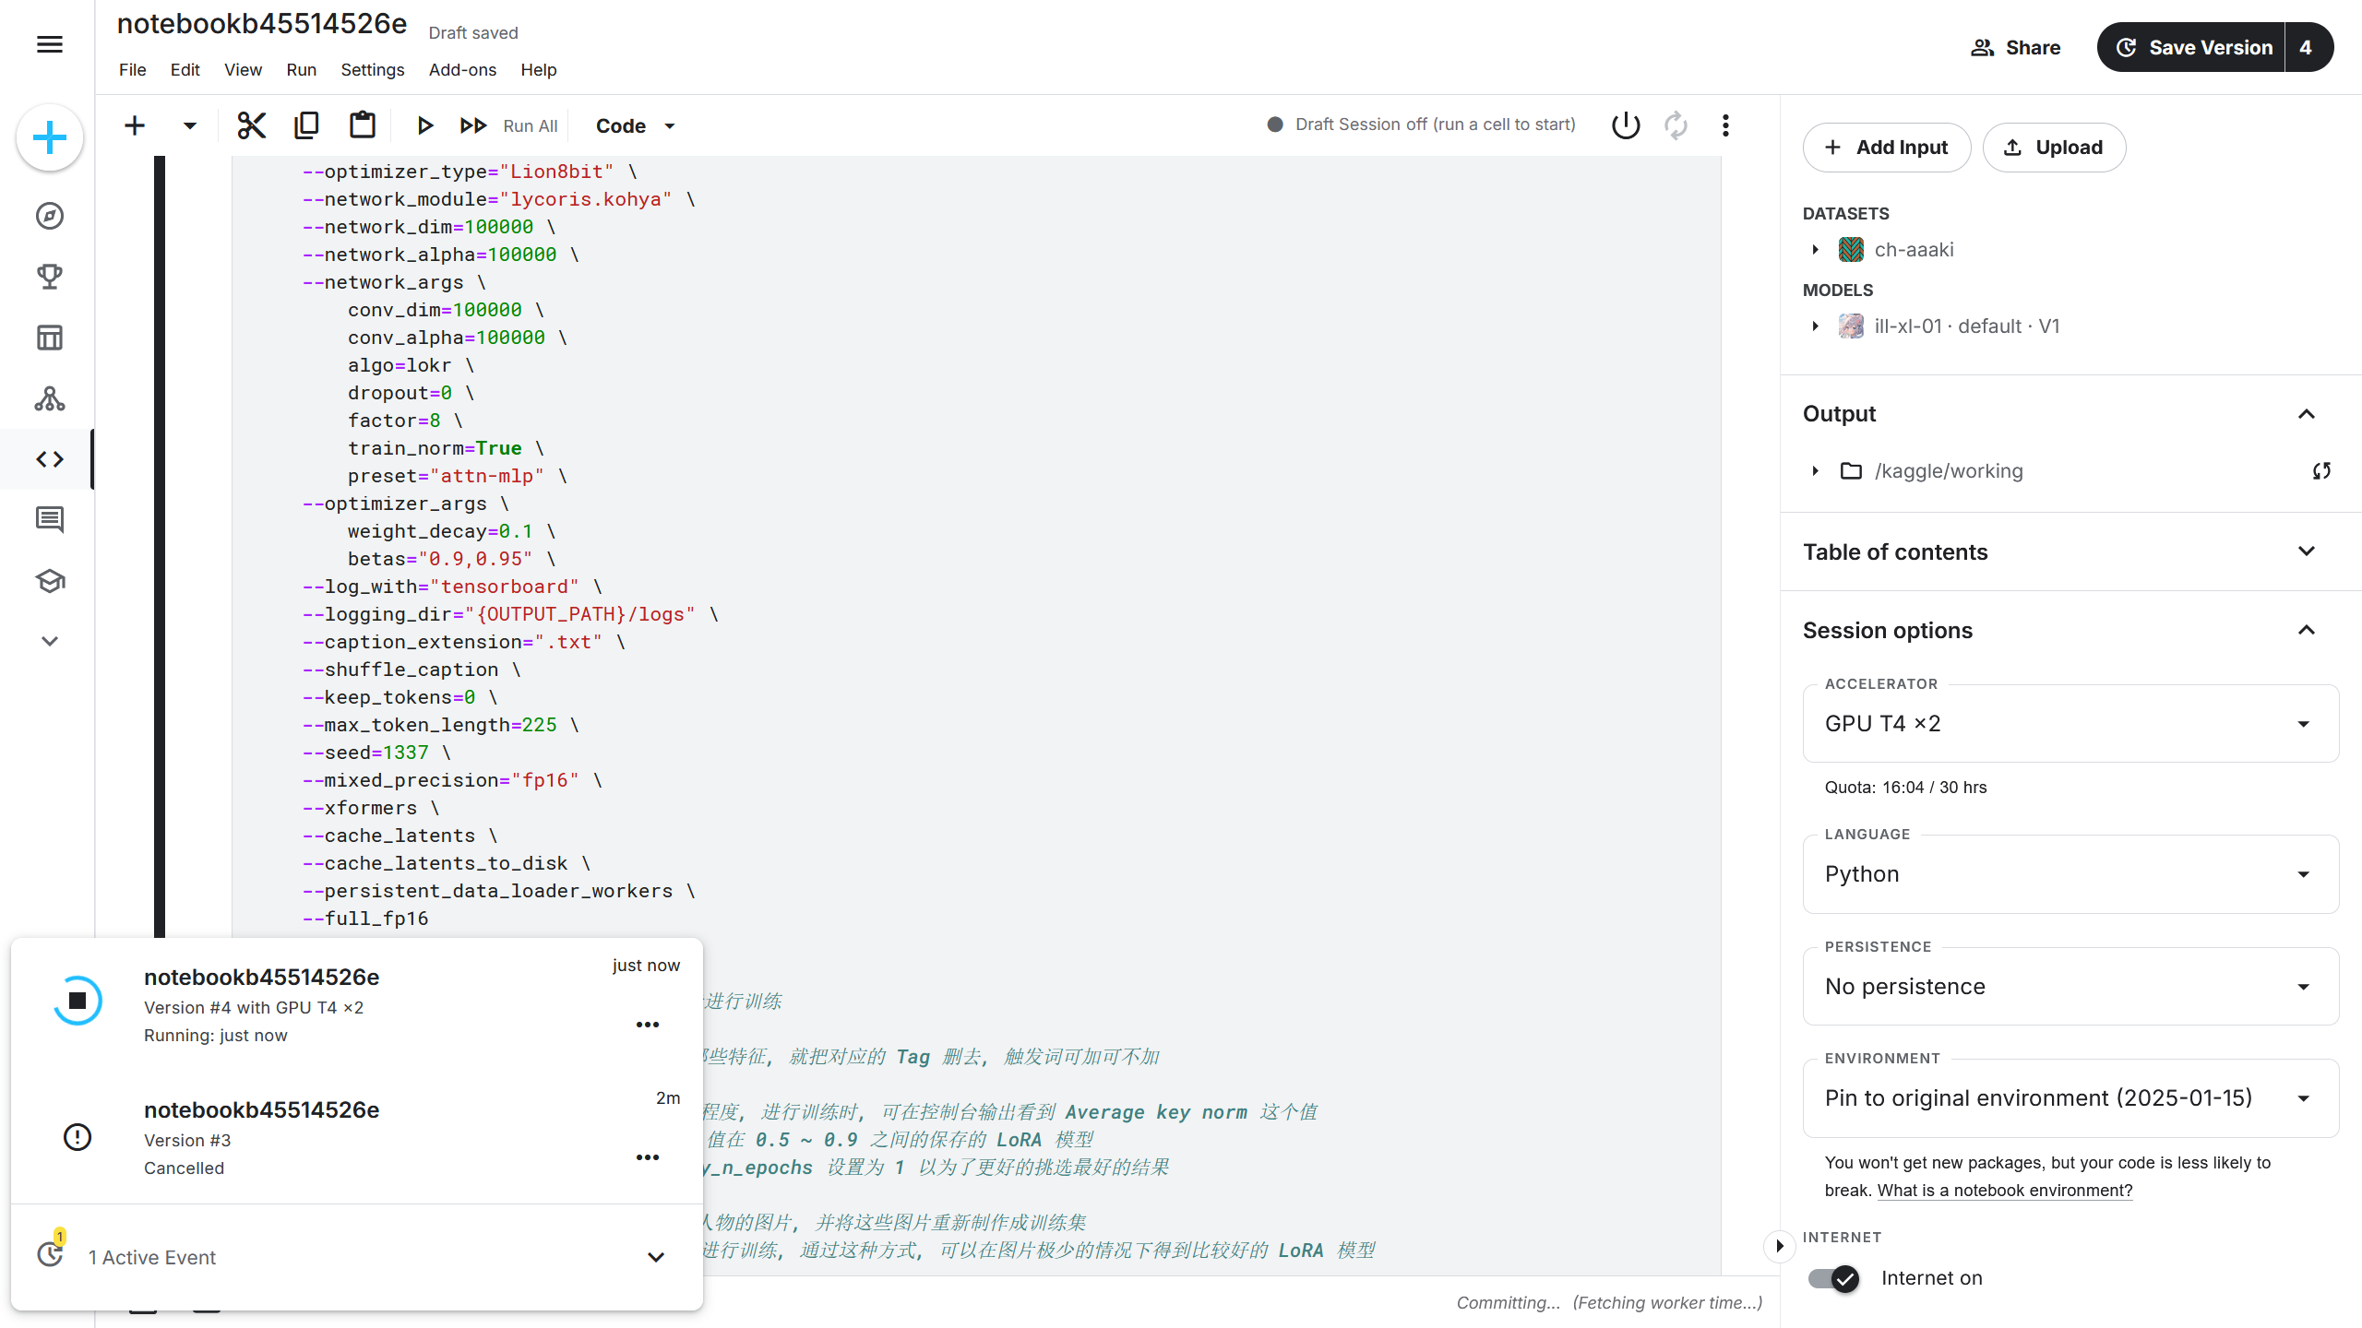
Task: Run the current code cell
Action: click(x=424, y=125)
